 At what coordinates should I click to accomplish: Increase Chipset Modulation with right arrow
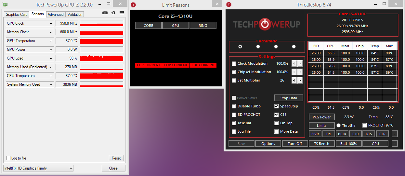[300, 72]
